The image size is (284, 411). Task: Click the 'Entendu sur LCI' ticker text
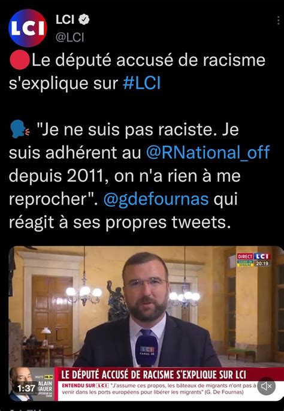coord(85,386)
